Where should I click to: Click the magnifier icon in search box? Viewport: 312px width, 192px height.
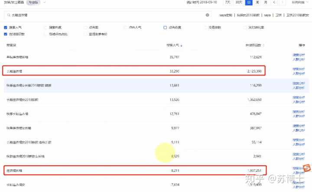pyautogui.click(x=8, y=15)
